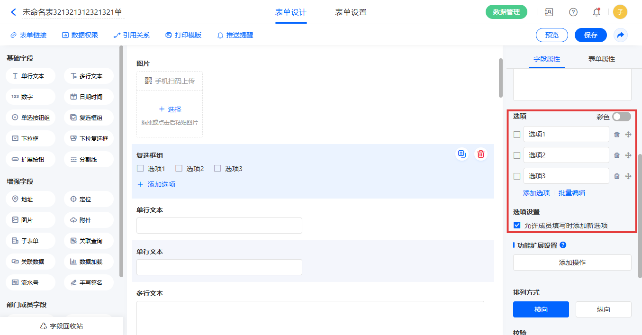This screenshot has height=335, width=642.
Task: Click the trash icon beside 选项2
Action: click(617, 155)
